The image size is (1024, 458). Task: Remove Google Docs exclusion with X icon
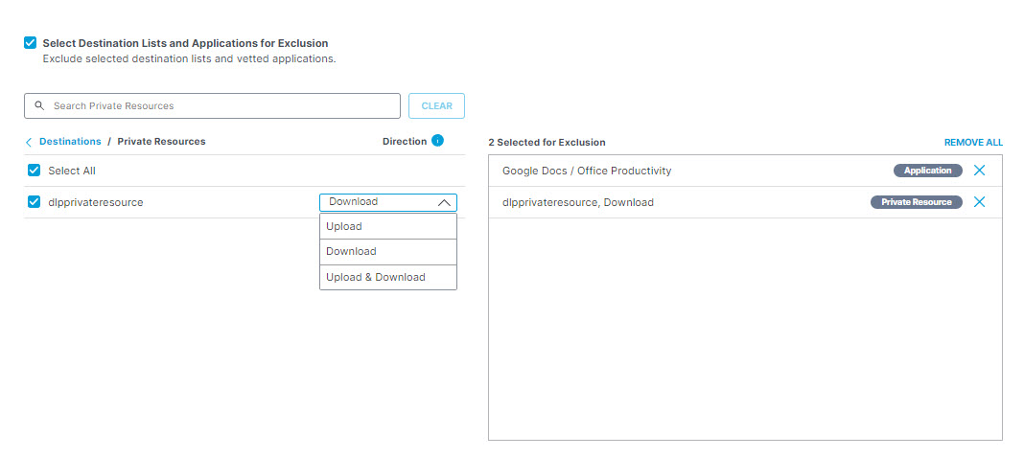[979, 171]
